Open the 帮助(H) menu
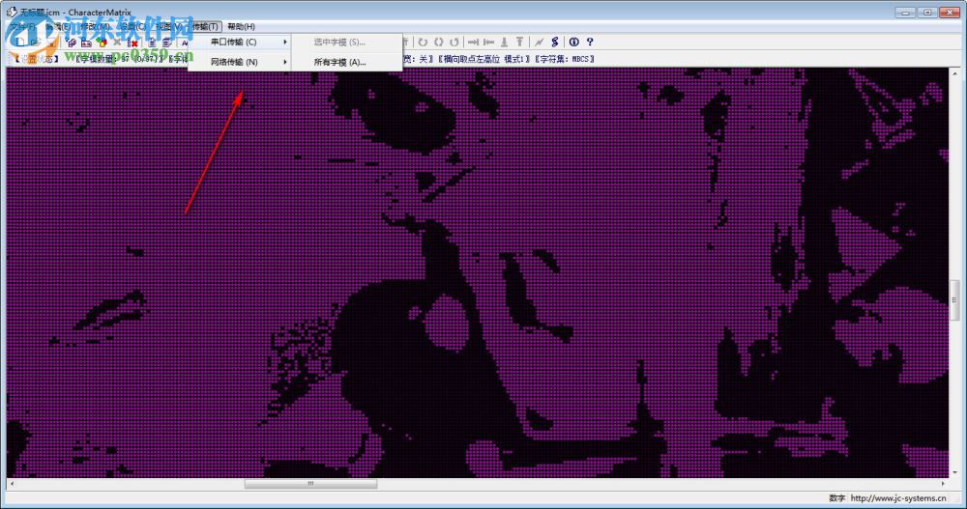 point(241,26)
